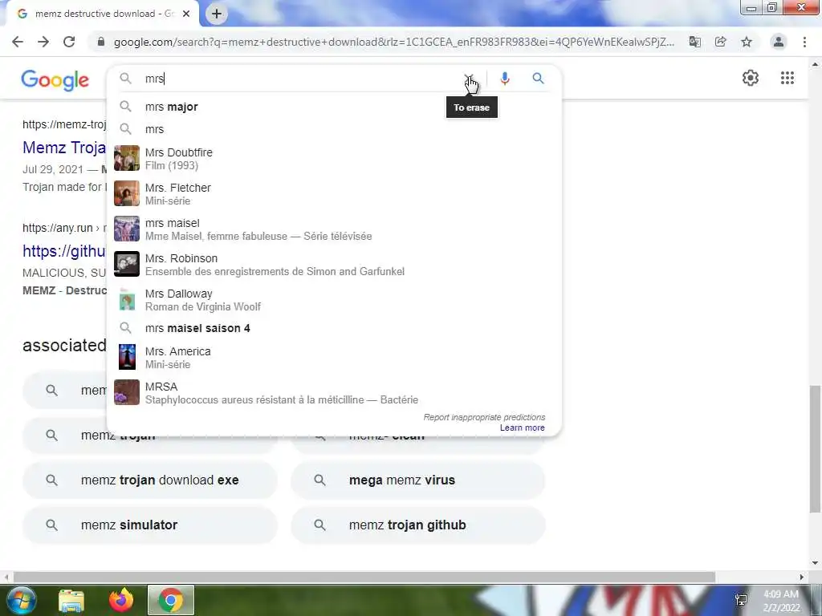Screen dimensions: 822x616
Task: Choose the Mrs. Fletcher Mini-série suggestion
Action: (334, 194)
